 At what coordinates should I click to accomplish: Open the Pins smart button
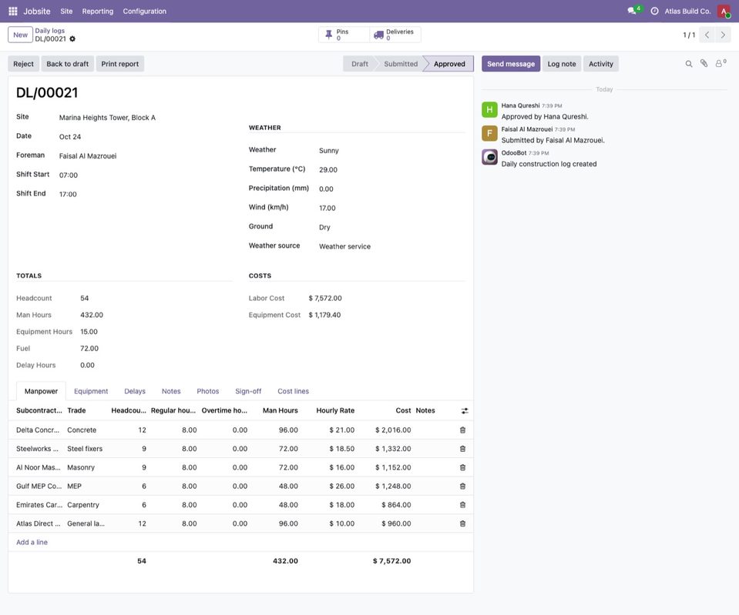pos(344,35)
